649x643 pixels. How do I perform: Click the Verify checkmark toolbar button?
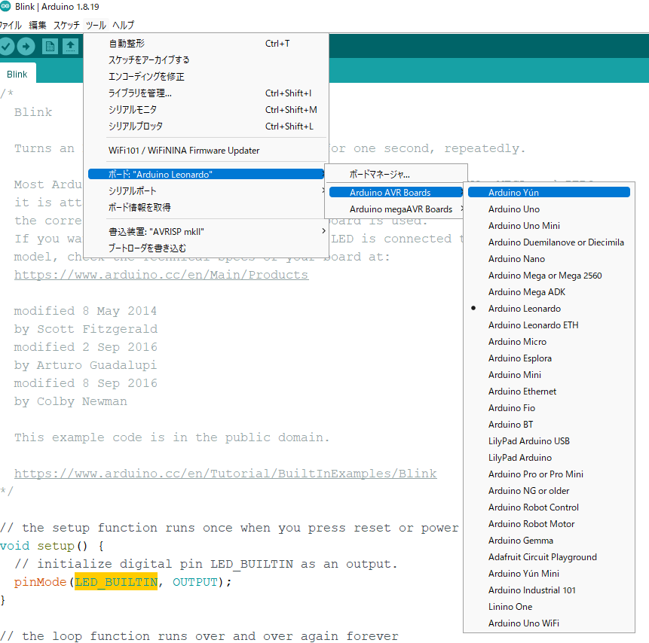pos(7,47)
